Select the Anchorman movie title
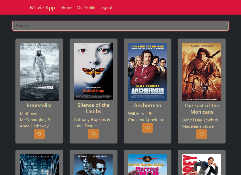This screenshot has width=241, height=175. coord(147,105)
